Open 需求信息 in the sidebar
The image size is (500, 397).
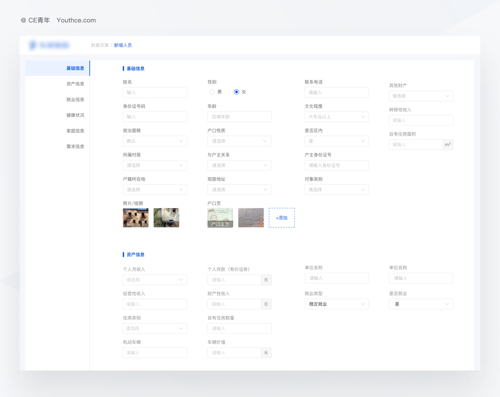(75, 146)
